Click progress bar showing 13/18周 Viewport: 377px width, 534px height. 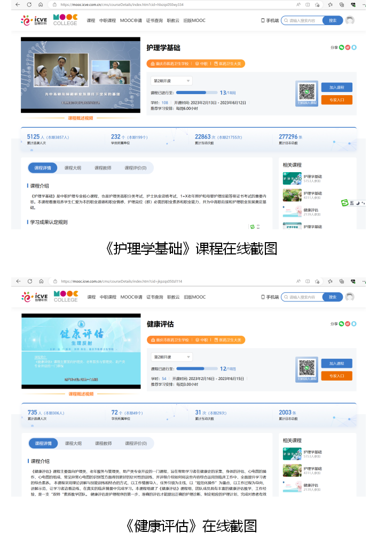pyautogui.click(x=191, y=92)
